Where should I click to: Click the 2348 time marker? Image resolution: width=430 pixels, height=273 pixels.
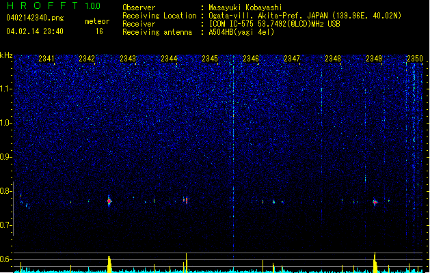tap(333, 59)
